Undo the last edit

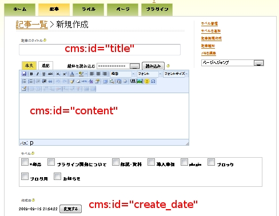pyautogui.click(x=58, y=81)
